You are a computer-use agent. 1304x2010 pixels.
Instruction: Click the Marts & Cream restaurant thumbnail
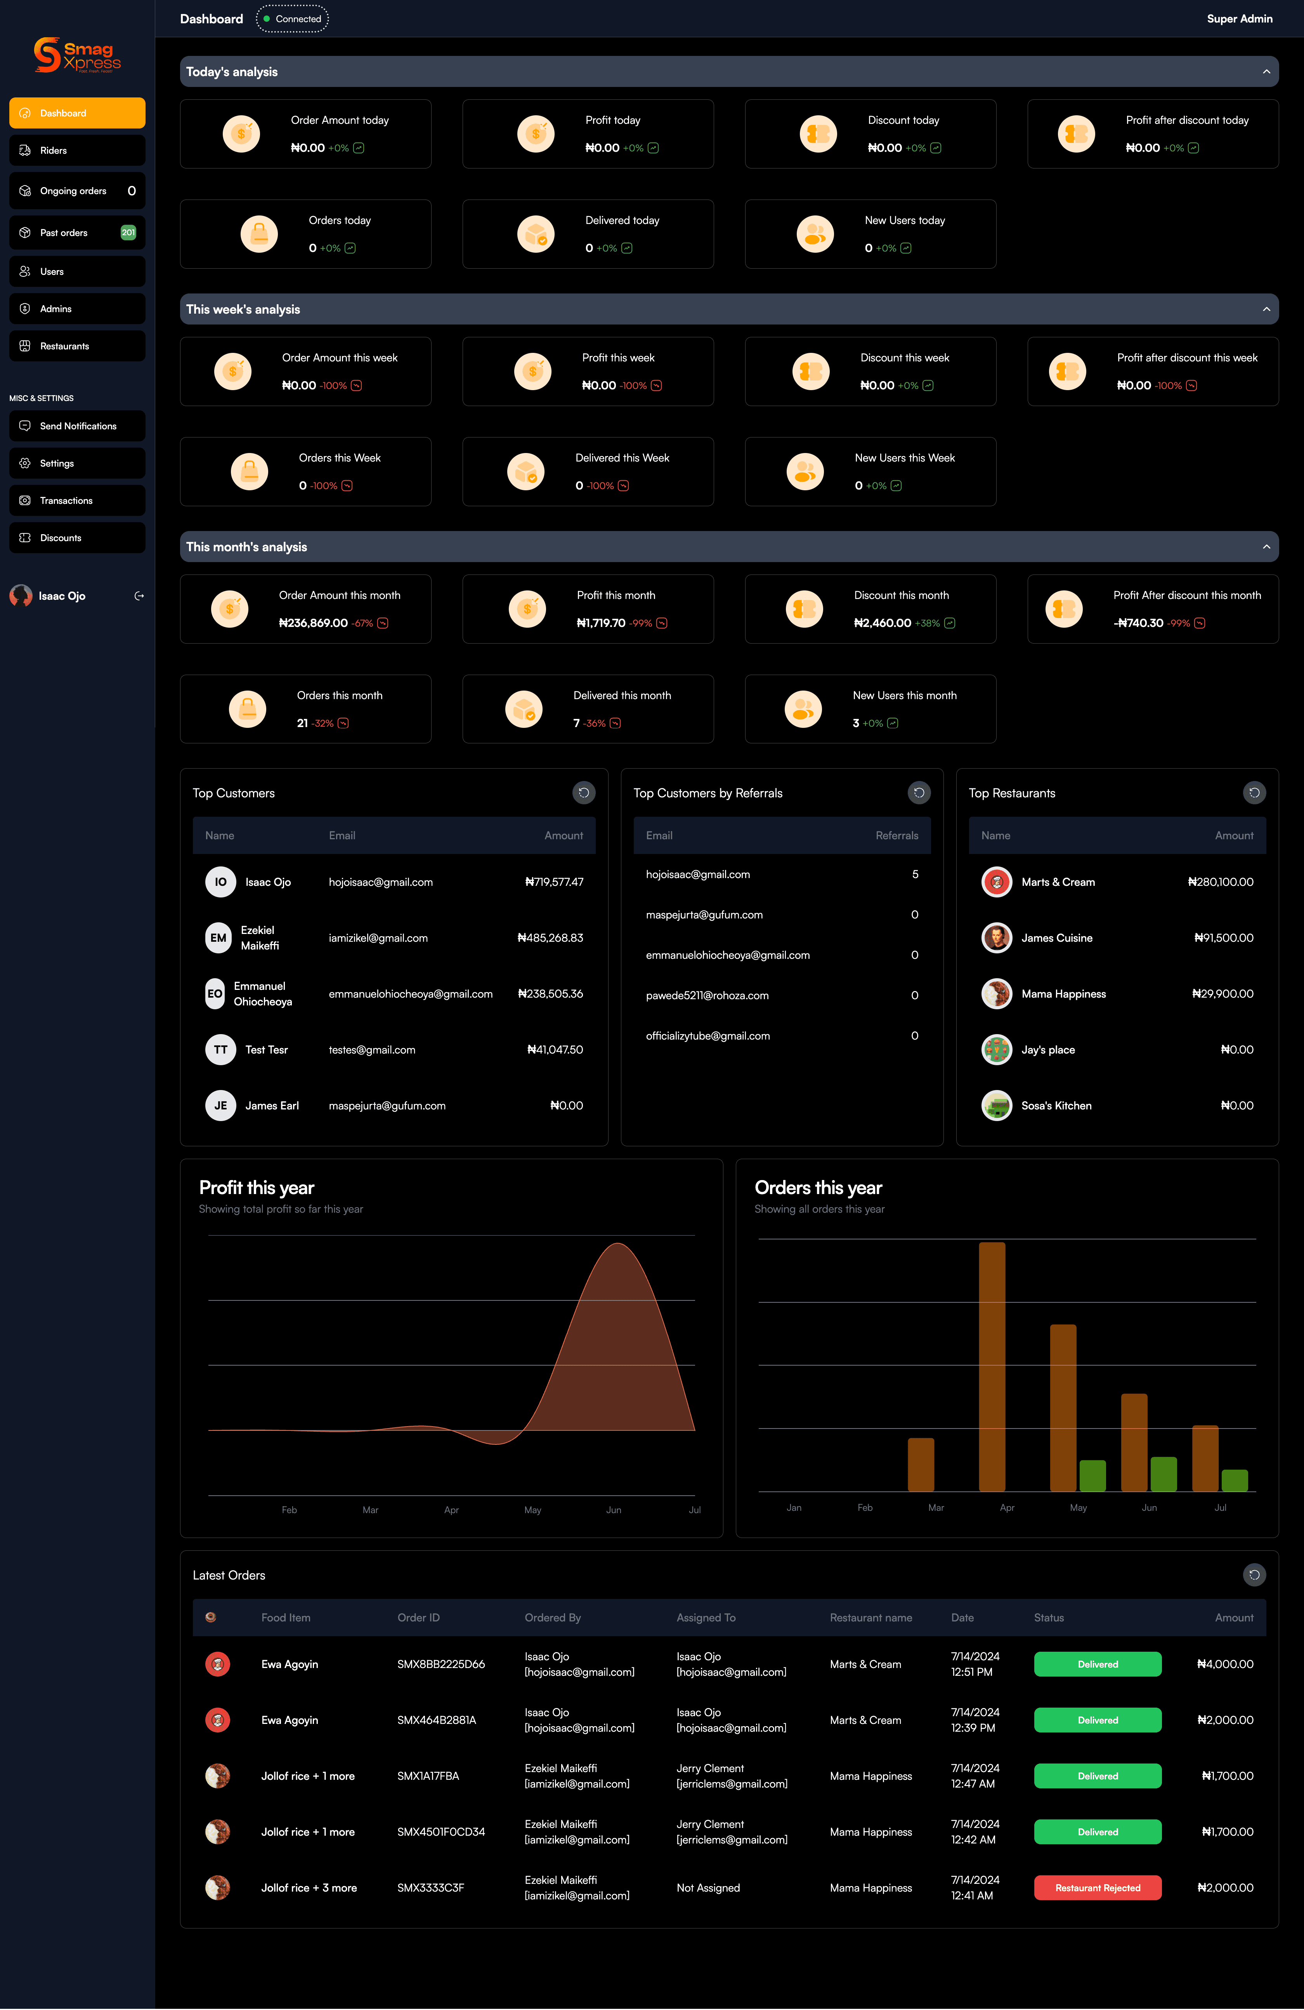click(x=997, y=882)
